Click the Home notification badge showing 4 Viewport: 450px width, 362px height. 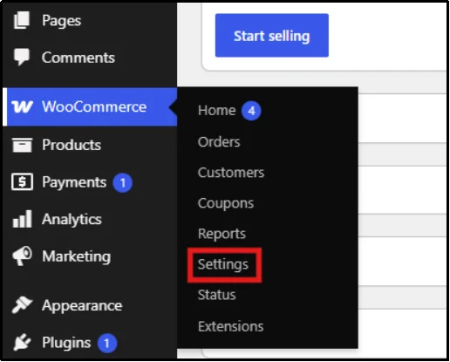click(251, 111)
